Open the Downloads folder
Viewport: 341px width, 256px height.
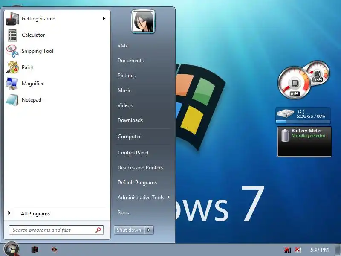pyautogui.click(x=130, y=120)
